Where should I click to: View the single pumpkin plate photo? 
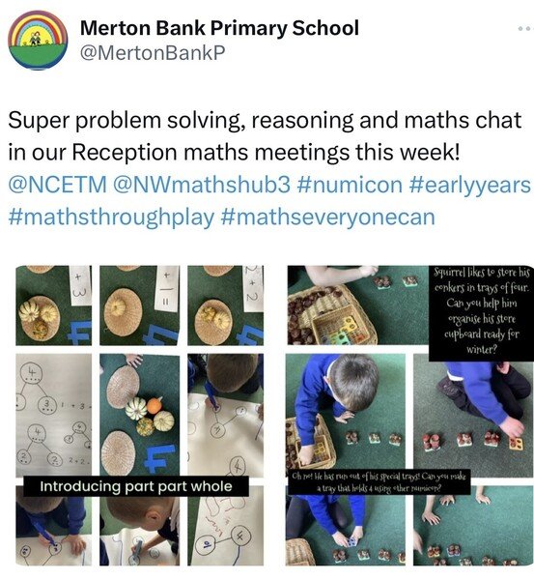(140, 305)
